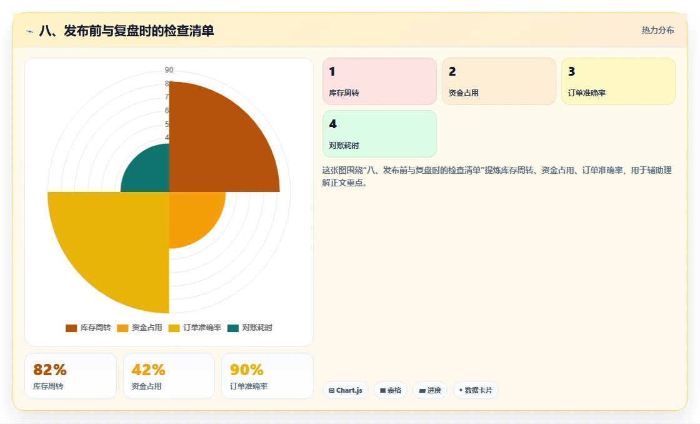Click the small icon before the section title
The image size is (700, 424).
coord(30,31)
